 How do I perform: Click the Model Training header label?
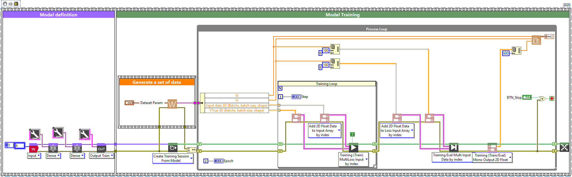[342, 15]
